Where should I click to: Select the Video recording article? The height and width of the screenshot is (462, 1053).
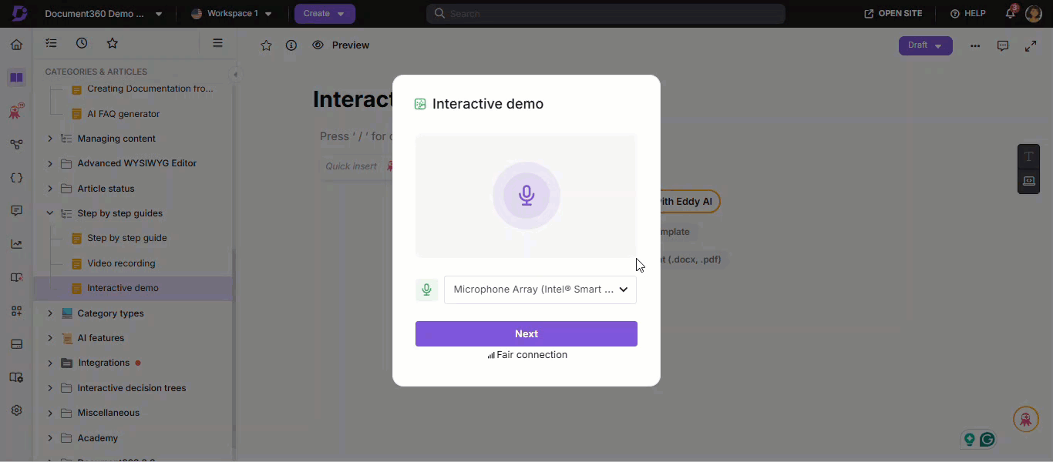coord(121,263)
